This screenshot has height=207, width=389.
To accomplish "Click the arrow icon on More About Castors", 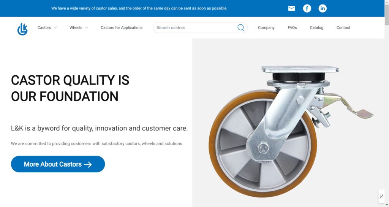I will pyautogui.click(x=88, y=164).
